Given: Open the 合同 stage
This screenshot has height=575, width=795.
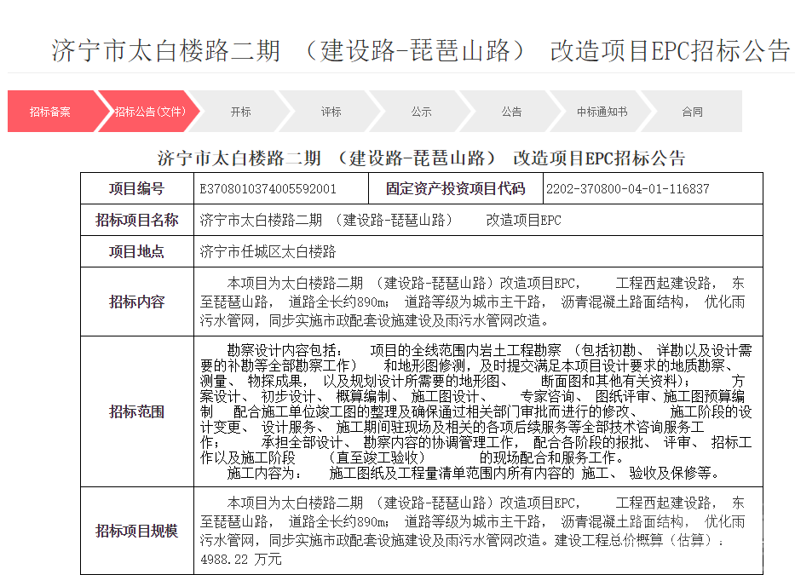Looking at the screenshot, I should [x=693, y=111].
